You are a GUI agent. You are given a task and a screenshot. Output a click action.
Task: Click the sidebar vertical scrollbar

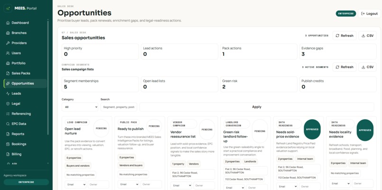[x=48, y=78]
